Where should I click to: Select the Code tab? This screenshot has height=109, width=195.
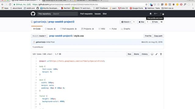pos(37,29)
